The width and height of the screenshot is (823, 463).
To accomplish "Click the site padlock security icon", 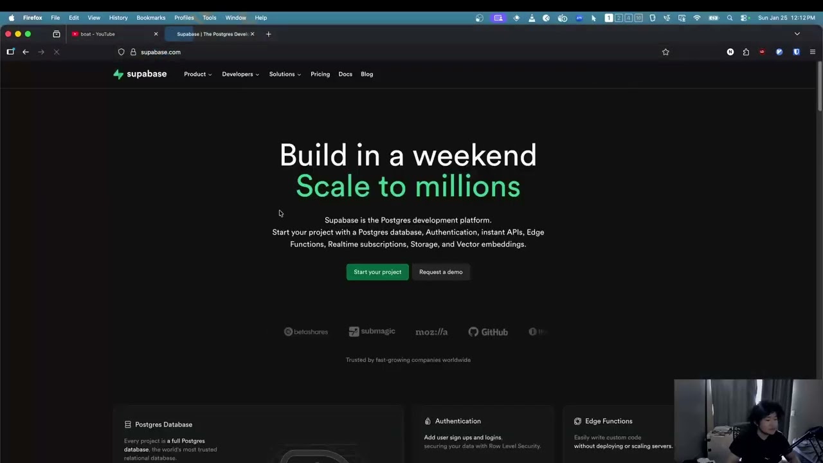I will point(133,52).
